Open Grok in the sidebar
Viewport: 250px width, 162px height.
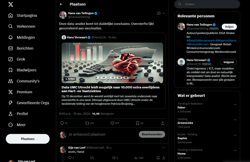click(10, 59)
